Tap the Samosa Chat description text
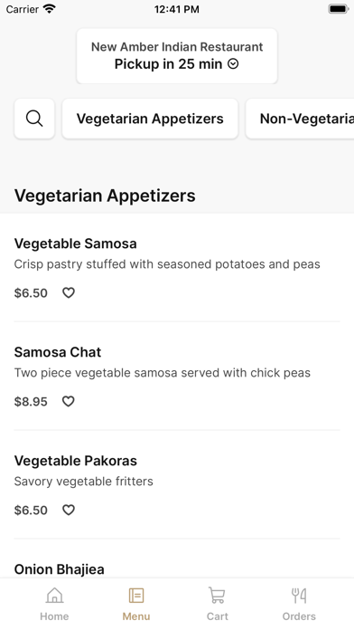 (x=163, y=373)
